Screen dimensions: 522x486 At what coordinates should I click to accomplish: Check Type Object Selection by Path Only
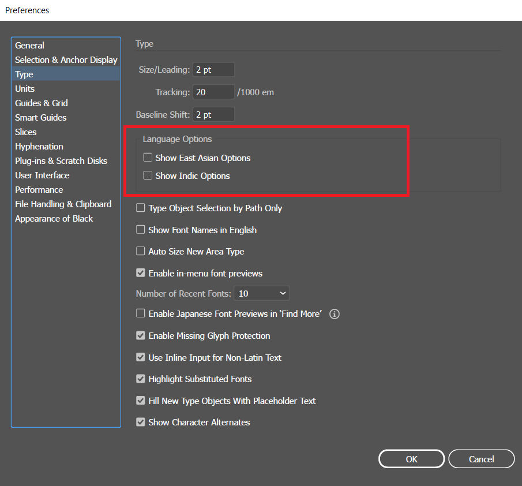(x=140, y=208)
